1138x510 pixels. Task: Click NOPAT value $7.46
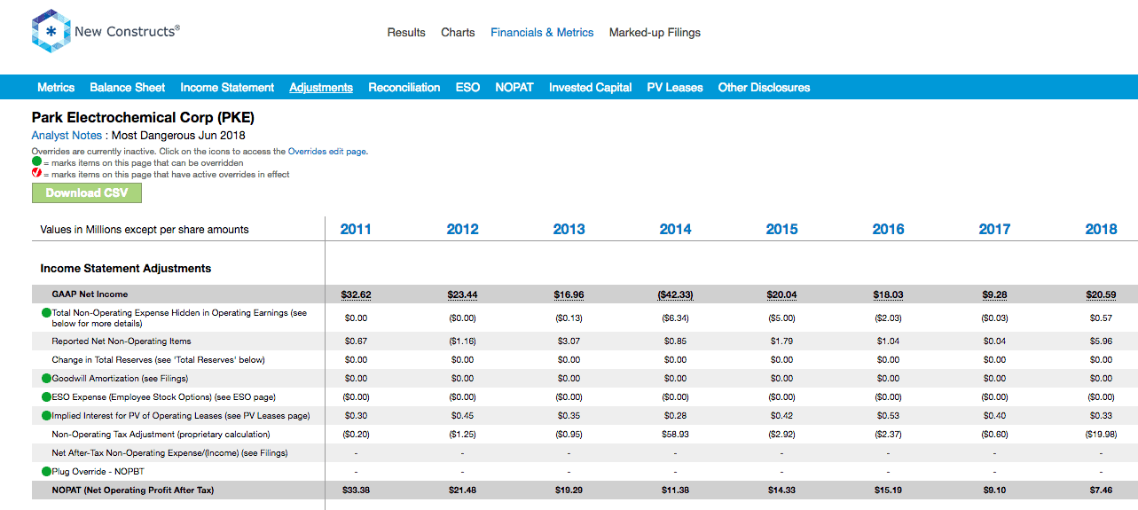pyautogui.click(x=1101, y=490)
